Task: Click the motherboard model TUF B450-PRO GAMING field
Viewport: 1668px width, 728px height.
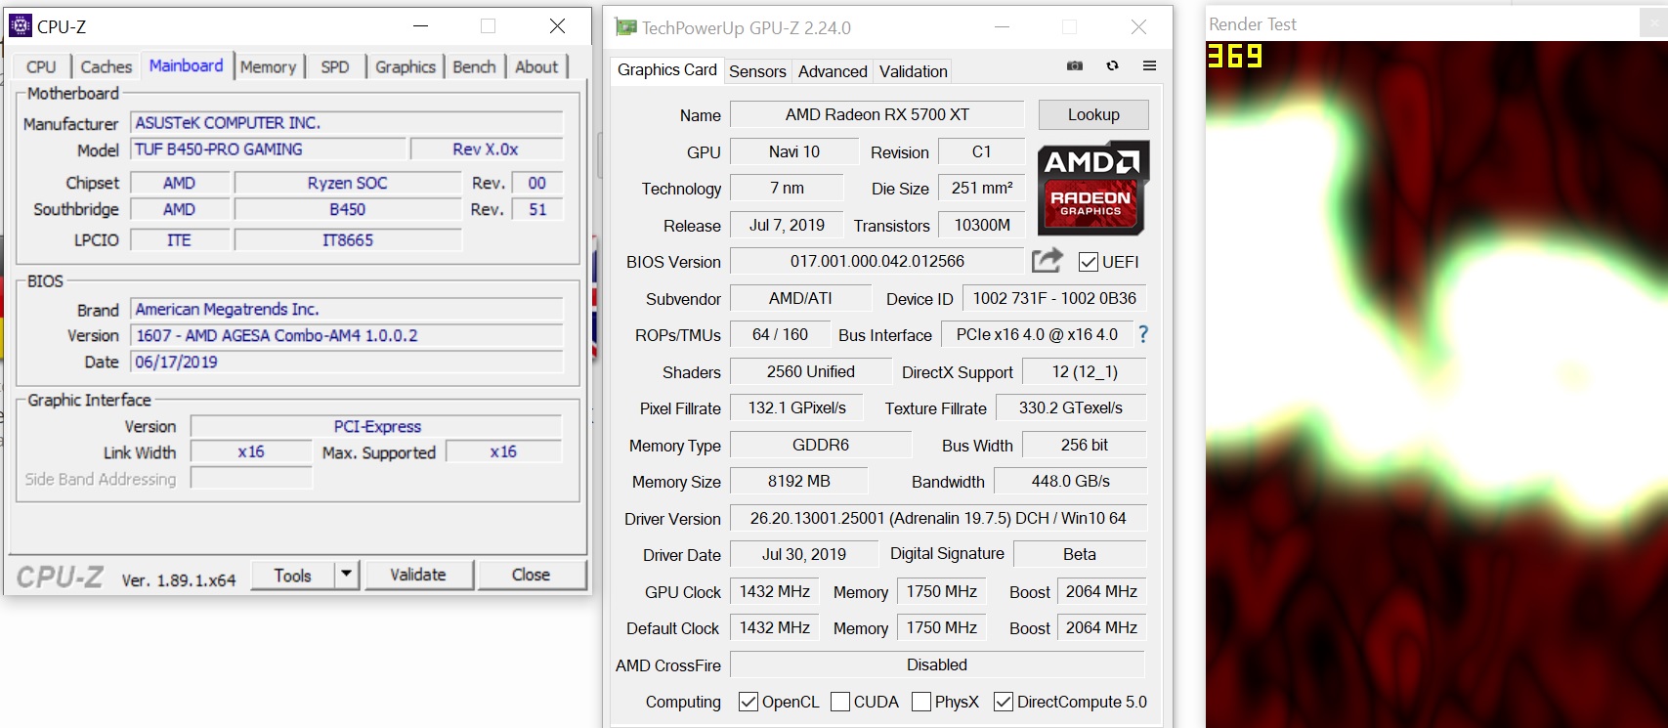Action: pyautogui.click(x=268, y=150)
